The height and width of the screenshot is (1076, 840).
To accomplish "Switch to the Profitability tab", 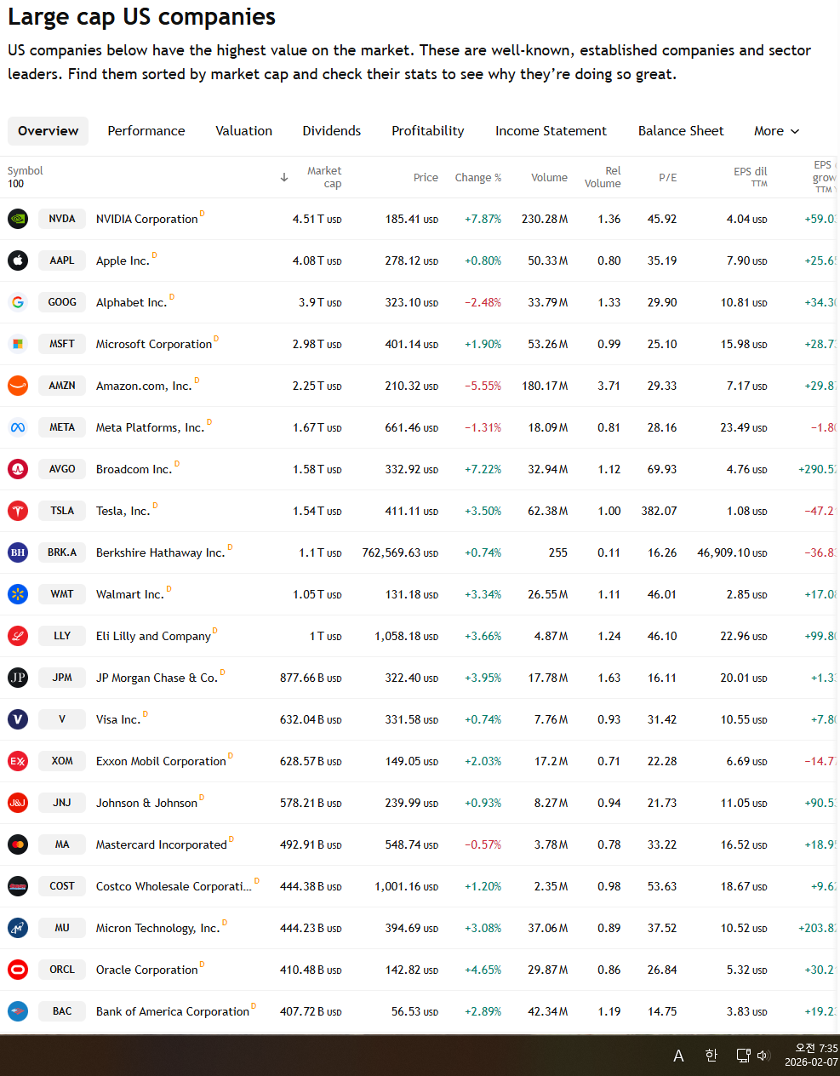I will [428, 131].
